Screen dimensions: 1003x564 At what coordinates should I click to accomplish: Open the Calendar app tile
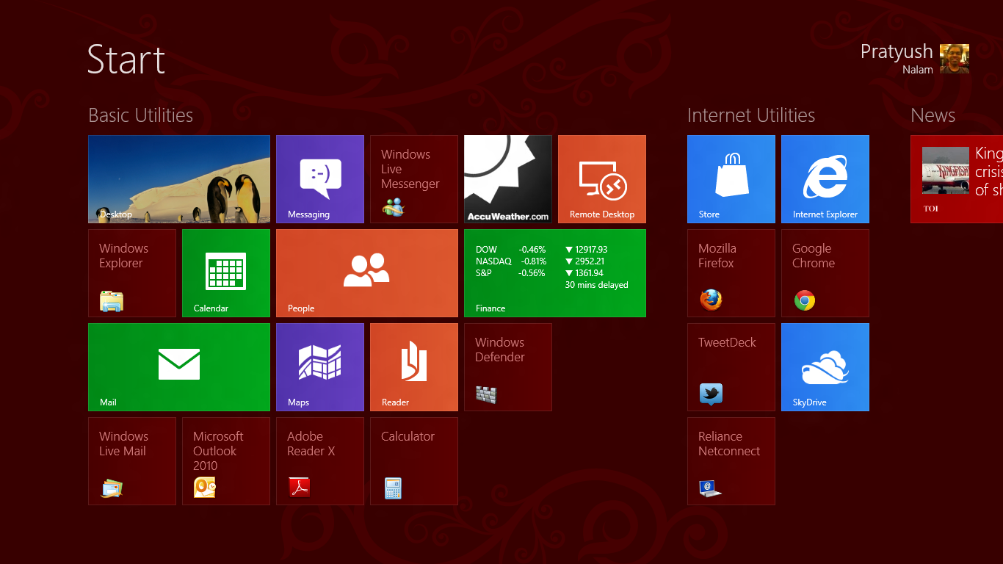coord(226,273)
